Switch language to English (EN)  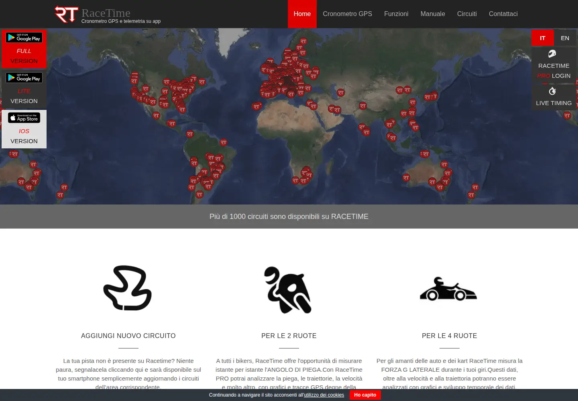(565, 38)
